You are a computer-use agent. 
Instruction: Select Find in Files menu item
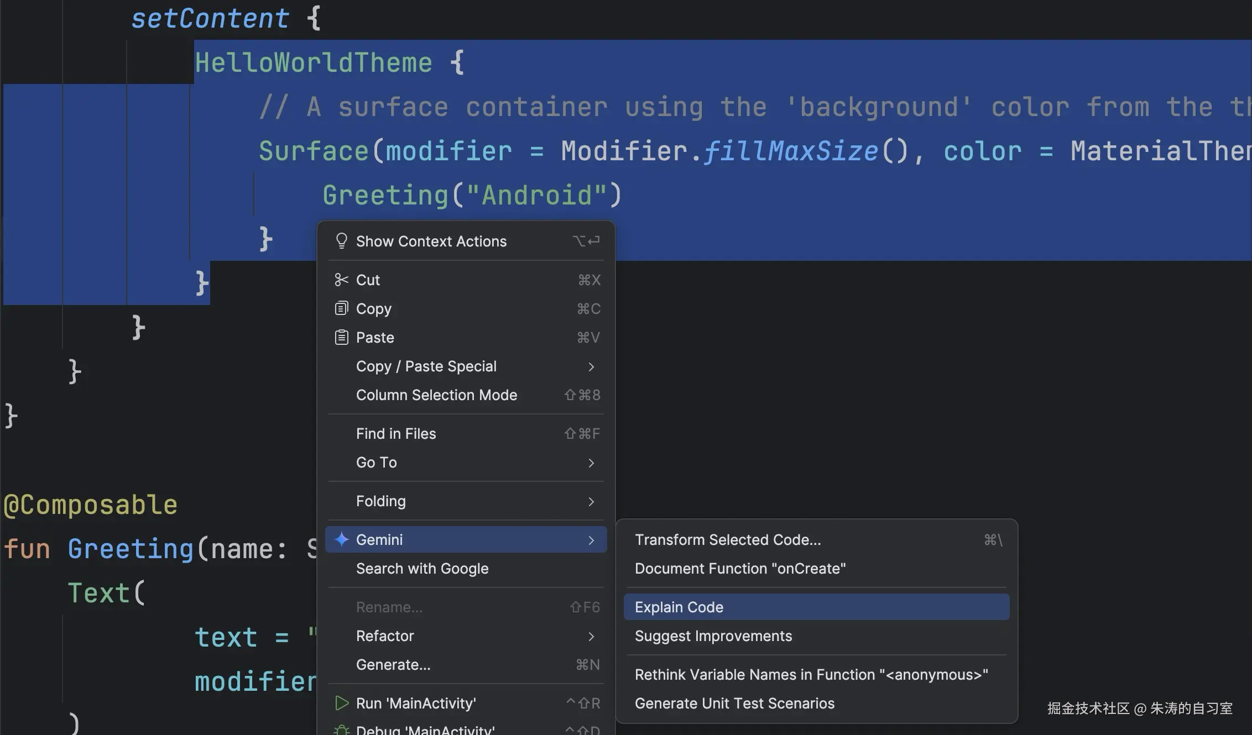[395, 434]
